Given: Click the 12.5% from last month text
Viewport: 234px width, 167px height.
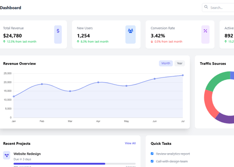Looking at the screenshot, I should click(x=22, y=42).
